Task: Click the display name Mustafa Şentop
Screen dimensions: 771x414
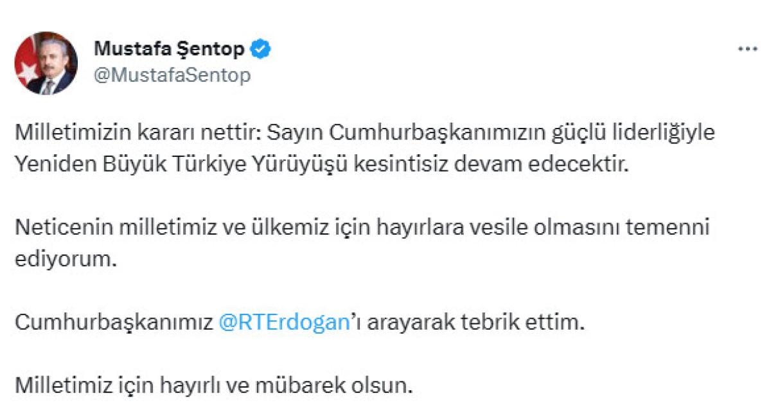Action: coord(169,48)
